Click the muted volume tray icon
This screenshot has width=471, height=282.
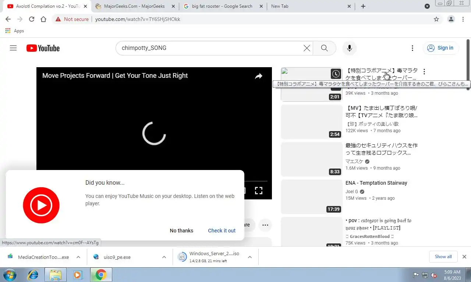[x=434, y=275]
